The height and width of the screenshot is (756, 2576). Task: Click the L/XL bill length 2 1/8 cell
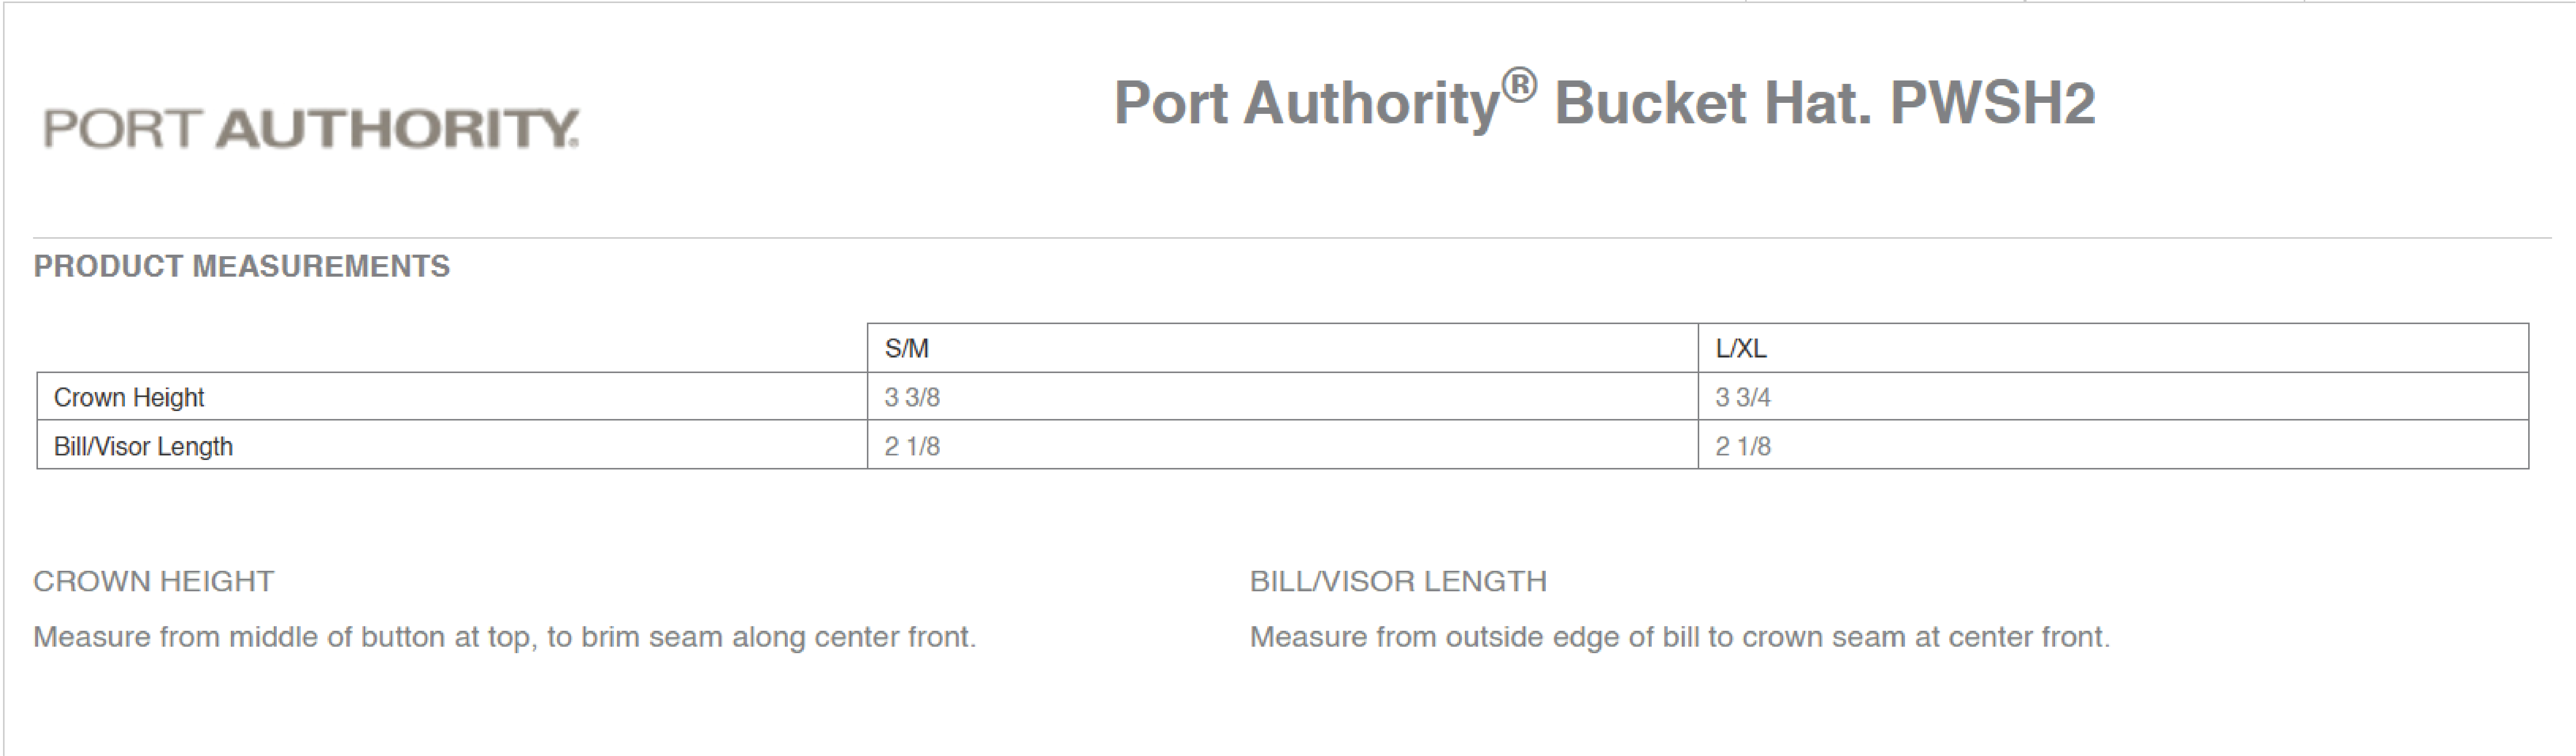[x=1743, y=446]
